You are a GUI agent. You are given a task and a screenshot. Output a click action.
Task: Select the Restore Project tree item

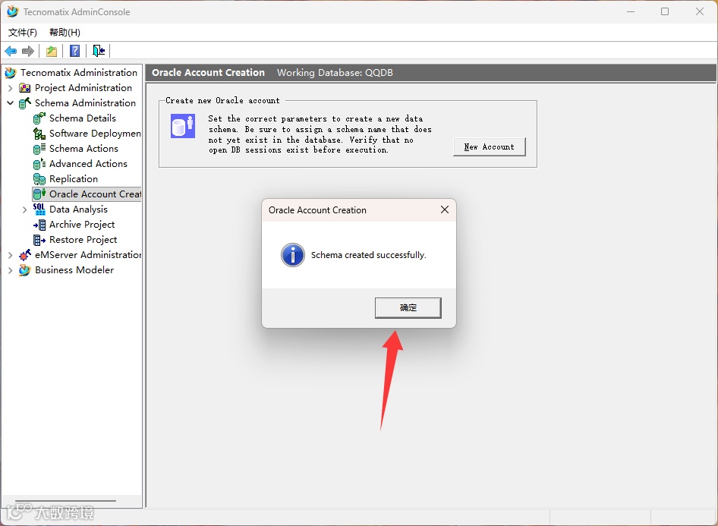pyautogui.click(x=83, y=240)
